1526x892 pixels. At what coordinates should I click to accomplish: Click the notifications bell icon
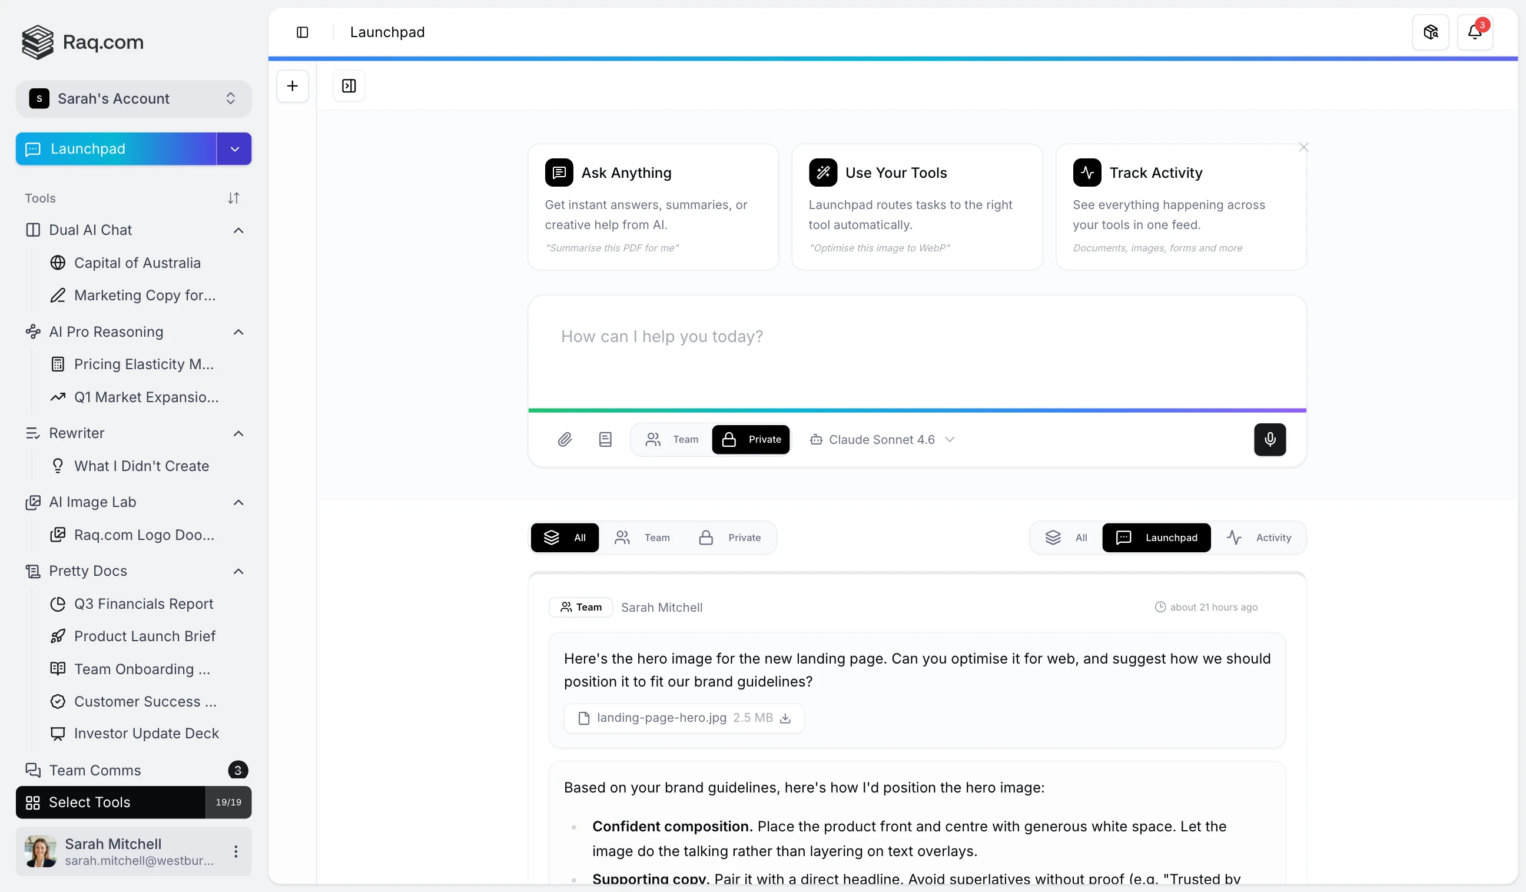pos(1475,32)
